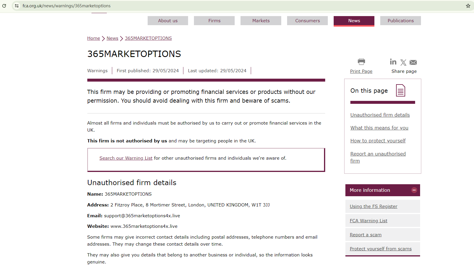The width and height of the screenshot is (474, 274).
Task: Share page by email envelope icon
Action: click(413, 62)
